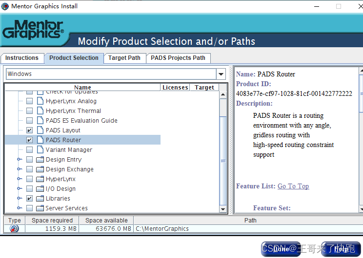
Task: Click product list scroll up arrow
Action: coord(223,94)
